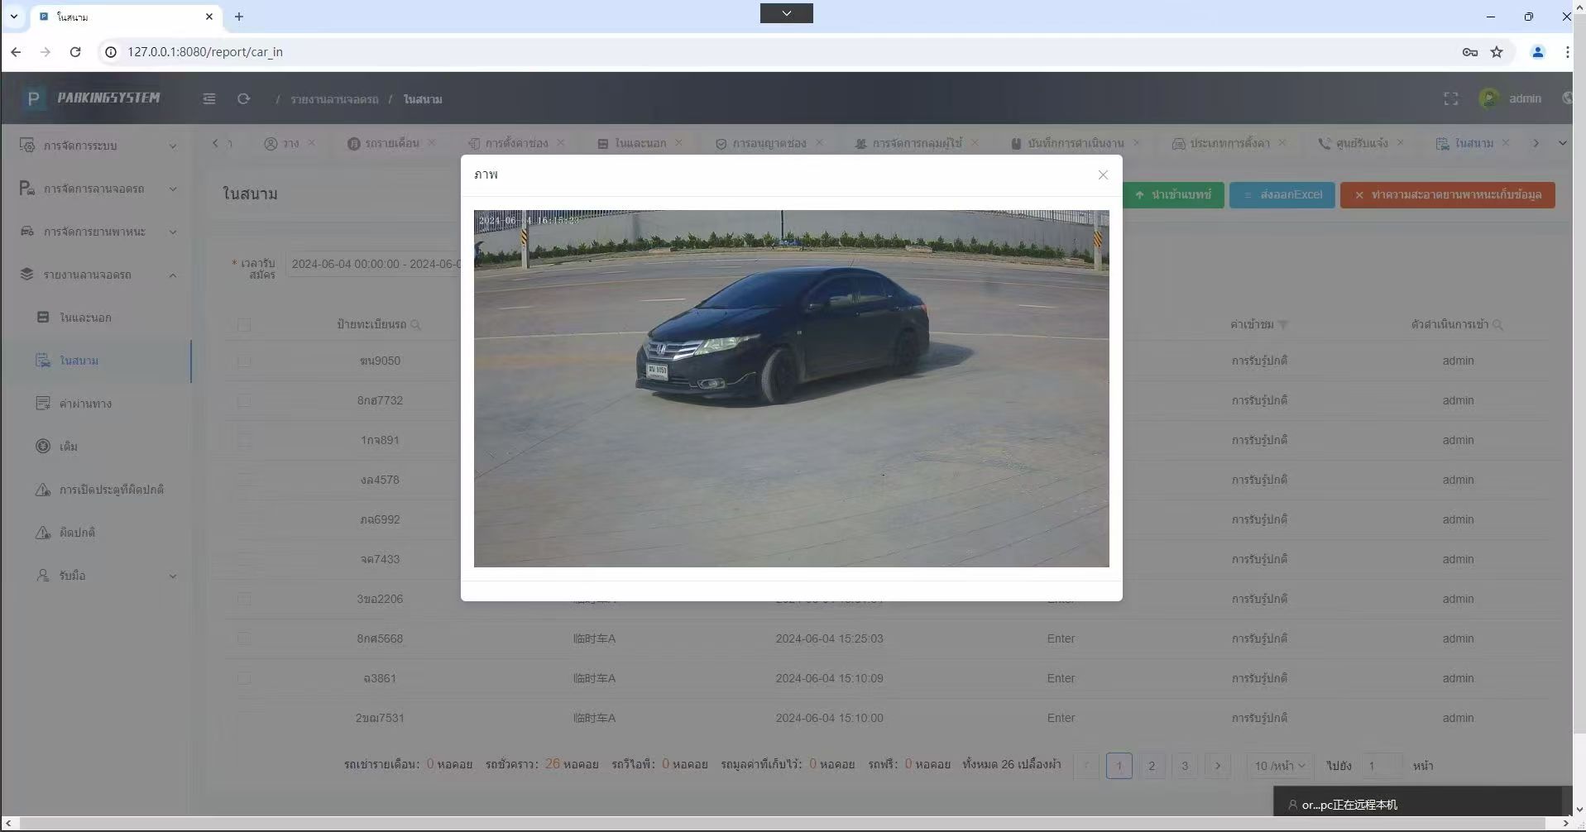Switch to the บันทึกการดำเนินงาน tab
The height and width of the screenshot is (832, 1586).
pyautogui.click(x=1075, y=143)
